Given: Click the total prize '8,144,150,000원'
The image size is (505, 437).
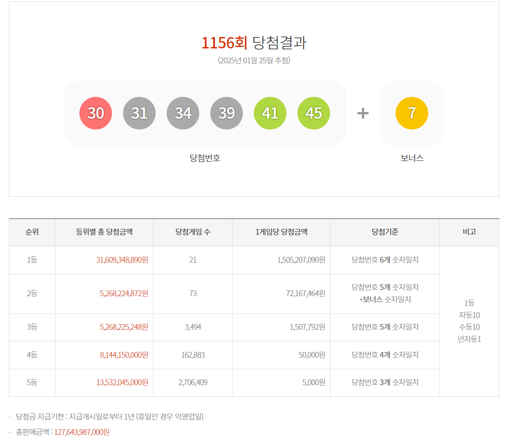Looking at the screenshot, I should tap(124, 355).
